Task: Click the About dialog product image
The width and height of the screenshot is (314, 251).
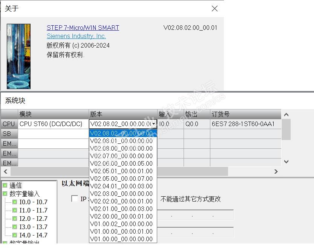Action: [18, 56]
